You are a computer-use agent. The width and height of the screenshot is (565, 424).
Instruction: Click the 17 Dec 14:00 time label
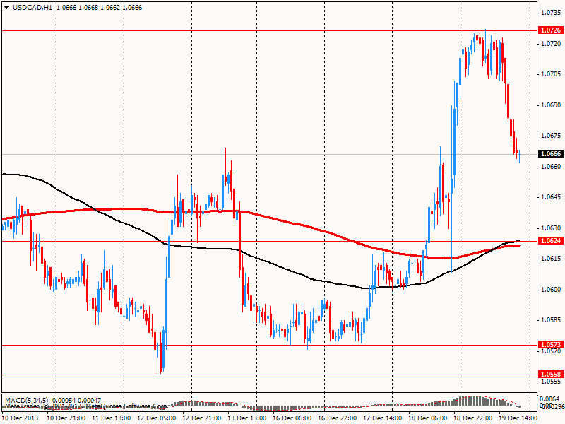[383, 418]
